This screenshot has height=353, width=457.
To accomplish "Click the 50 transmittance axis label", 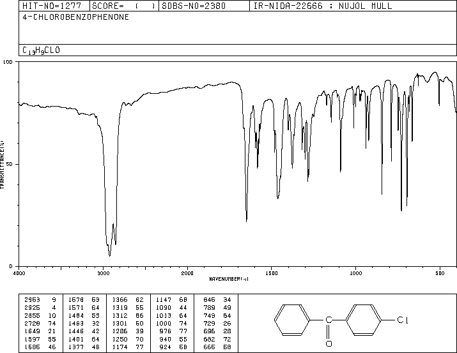I will coord(10,164).
